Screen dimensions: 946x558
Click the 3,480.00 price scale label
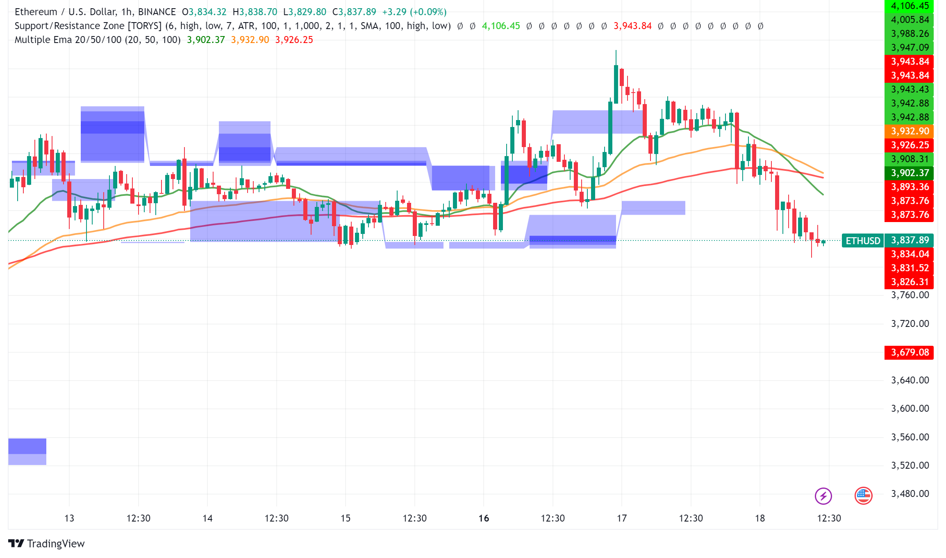tap(910, 494)
